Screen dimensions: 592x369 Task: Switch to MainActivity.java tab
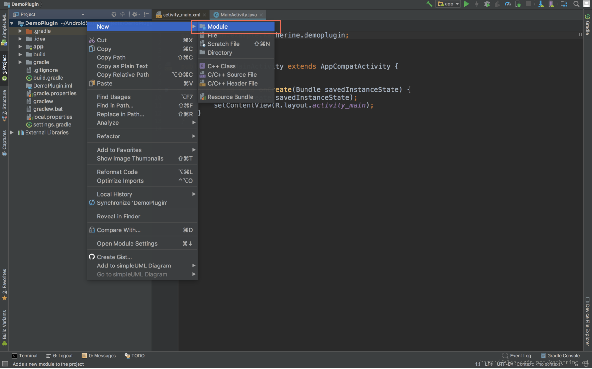[x=238, y=15]
